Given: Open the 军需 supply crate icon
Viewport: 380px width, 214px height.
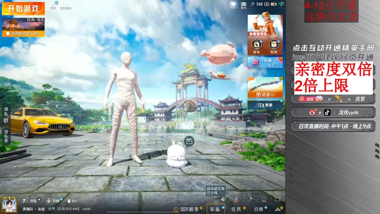Looking at the screenshot, I should [x=274, y=46].
